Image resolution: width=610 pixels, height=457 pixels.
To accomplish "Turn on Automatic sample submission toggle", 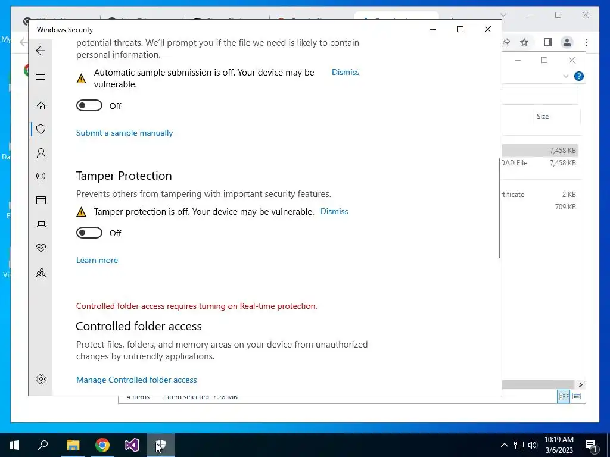I will point(89,105).
